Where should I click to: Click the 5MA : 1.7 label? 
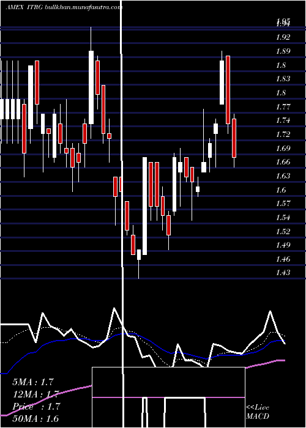point(33,382)
